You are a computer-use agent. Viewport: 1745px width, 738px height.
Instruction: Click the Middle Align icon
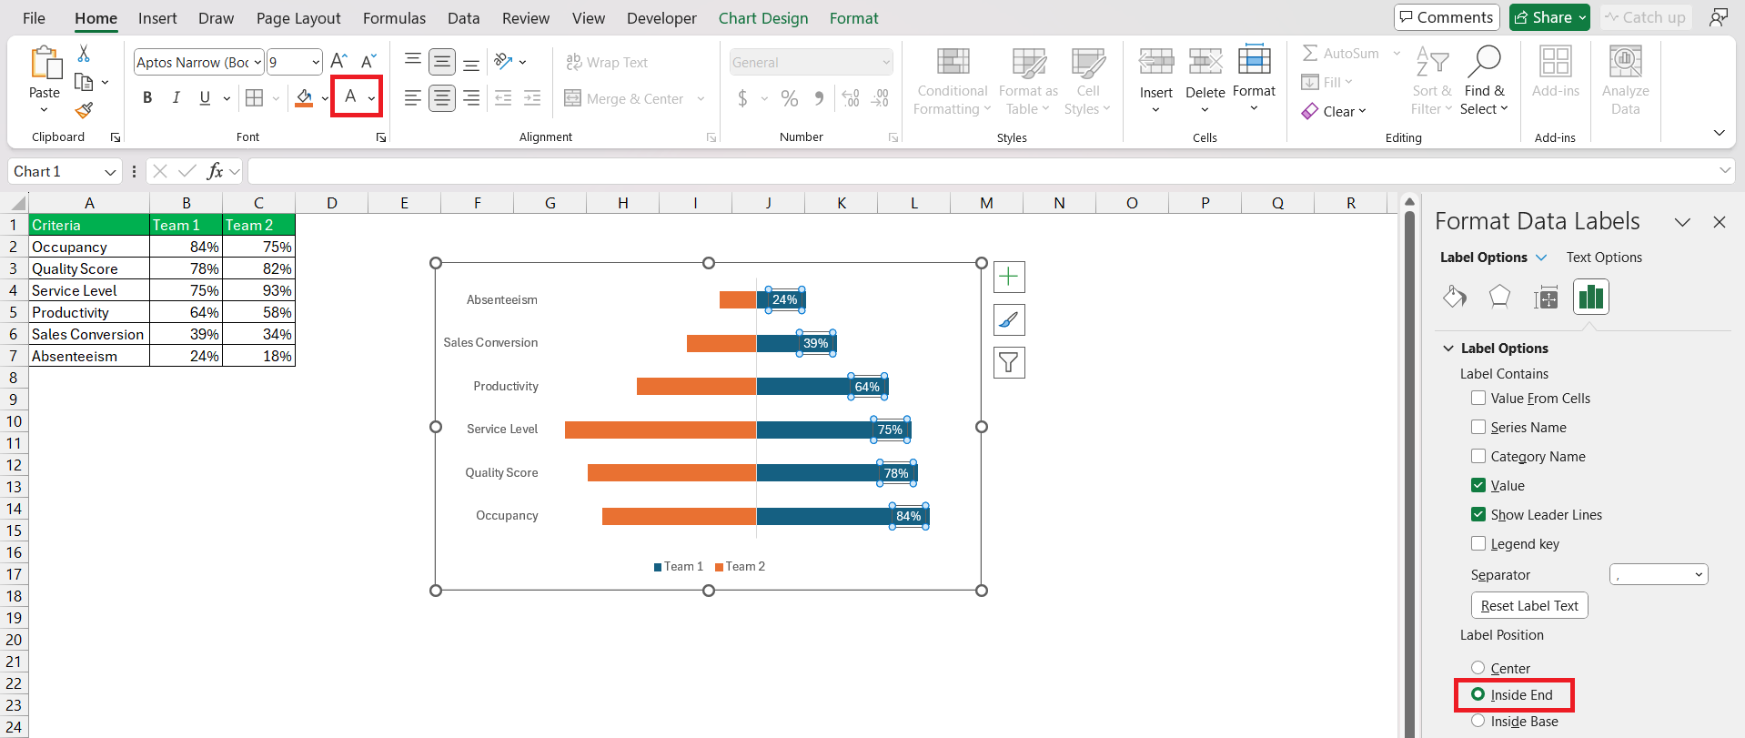pyautogui.click(x=442, y=62)
